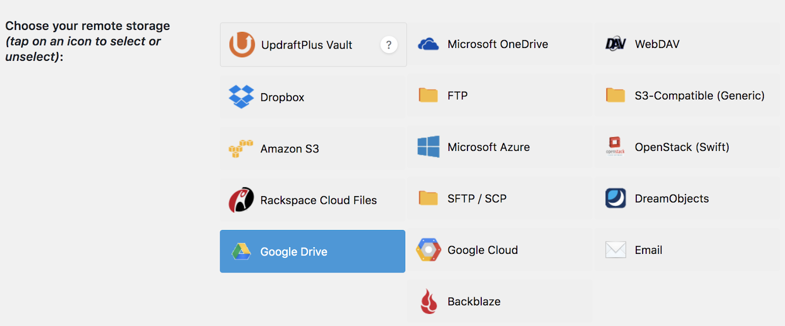
Task: Select the WebDAV logo icon
Action: (615, 44)
